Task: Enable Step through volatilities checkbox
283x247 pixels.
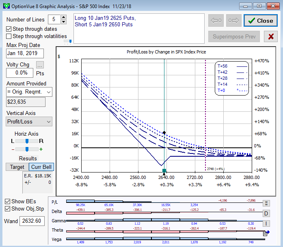Action: [9, 36]
